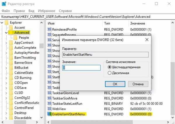
Task: Select the EnableXamlStartMenu value name
Action: 69,114
